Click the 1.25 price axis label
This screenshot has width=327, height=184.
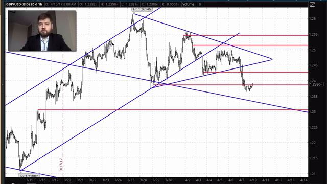click(x=313, y=50)
